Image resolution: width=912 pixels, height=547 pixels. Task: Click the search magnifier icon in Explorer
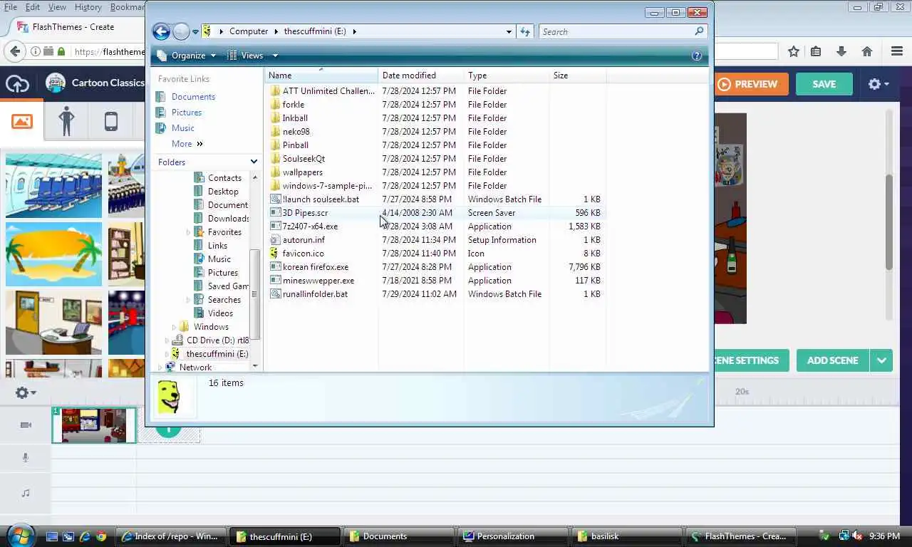click(x=699, y=31)
